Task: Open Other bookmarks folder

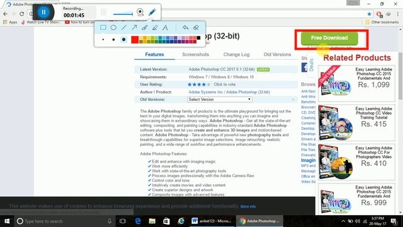Action: click(382, 22)
